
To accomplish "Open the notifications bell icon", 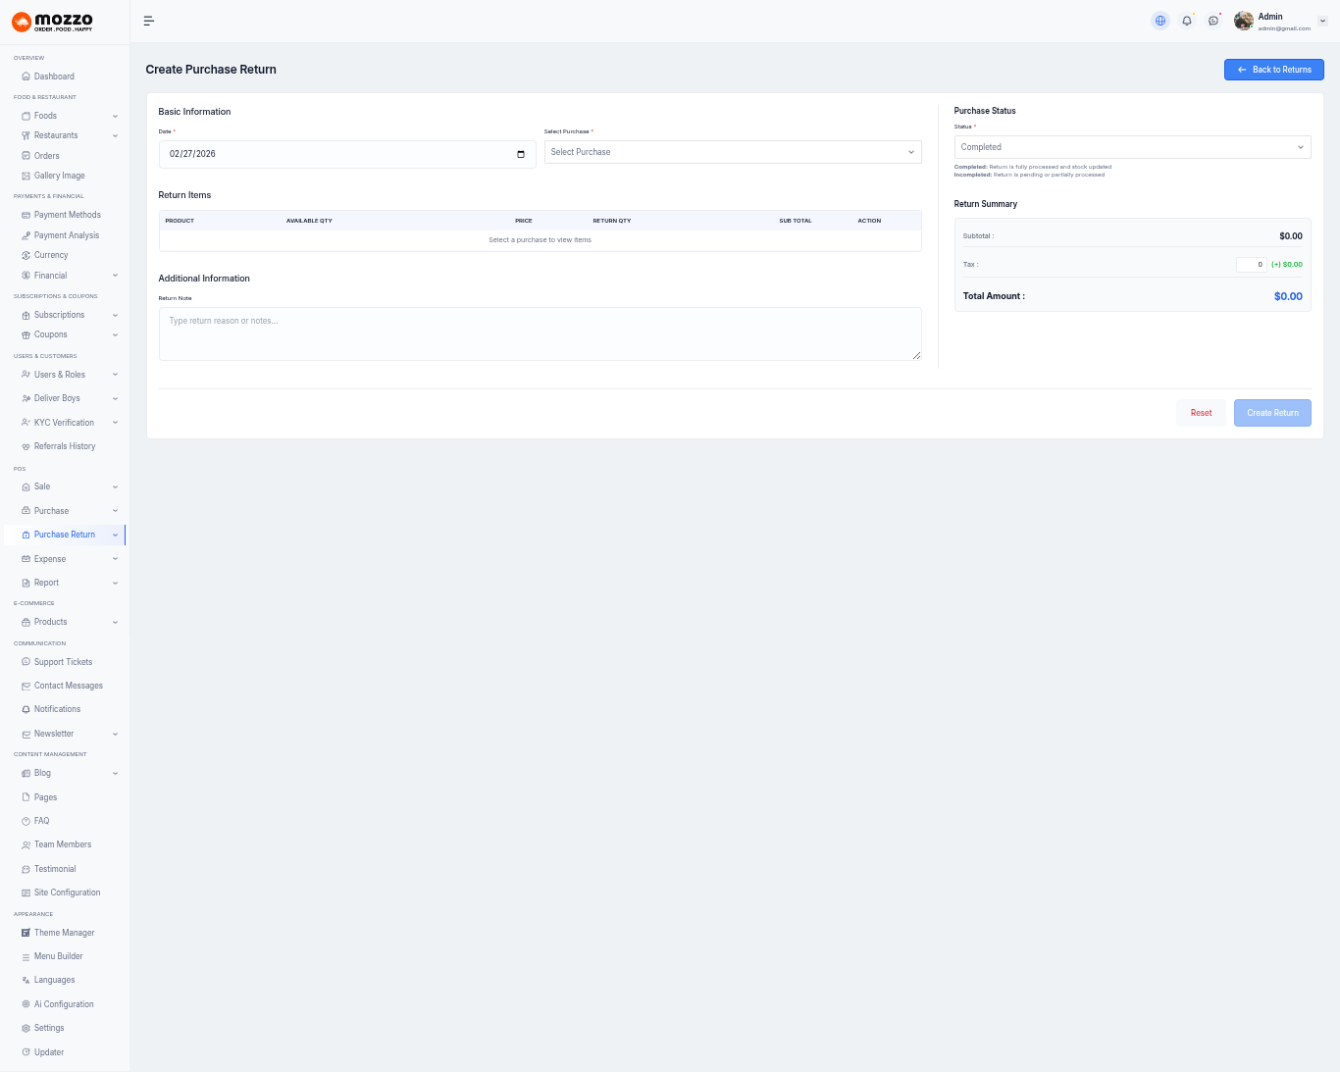I will pos(1187,21).
